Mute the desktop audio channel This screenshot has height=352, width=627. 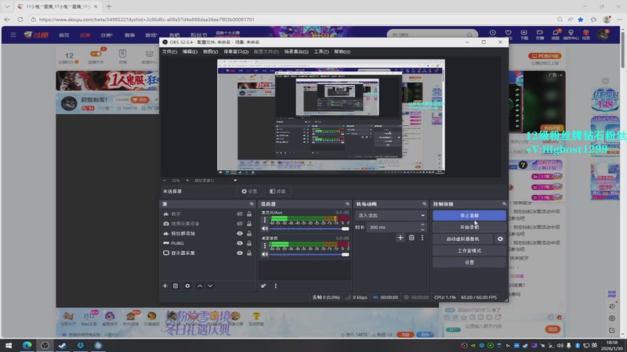click(265, 254)
